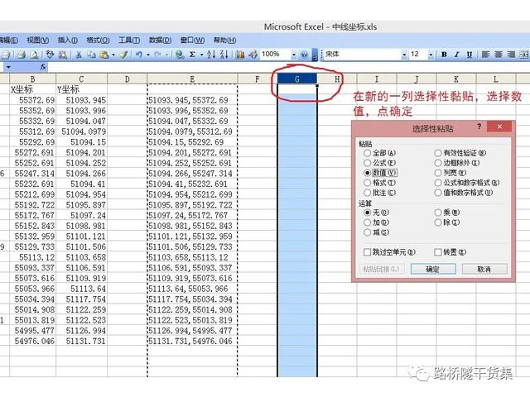This screenshot has width=530, height=397.
Task: Click the 取消 button in dialog
Action: click(484, 269)
